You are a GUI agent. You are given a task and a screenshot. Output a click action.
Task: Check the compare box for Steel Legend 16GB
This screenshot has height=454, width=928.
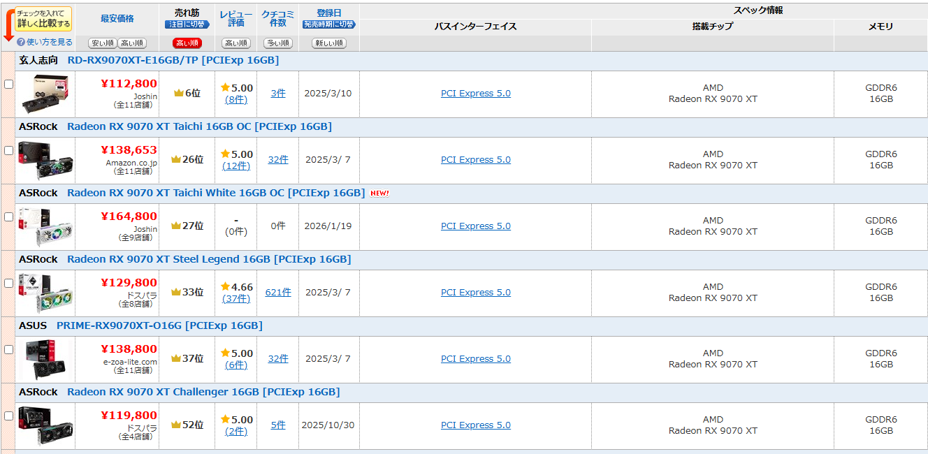tap(8, 283)
